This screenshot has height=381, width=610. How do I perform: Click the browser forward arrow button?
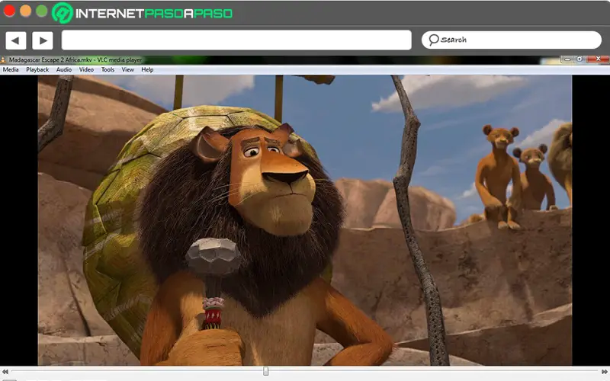43,40
